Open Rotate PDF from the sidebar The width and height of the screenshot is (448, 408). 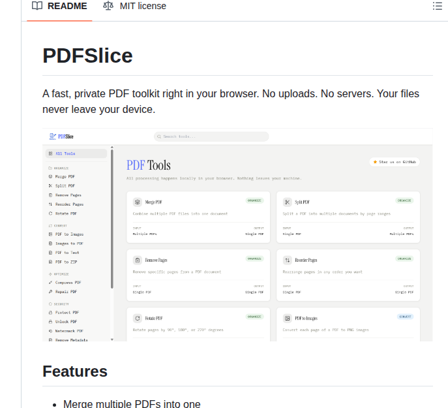click(x=67, y=213)
